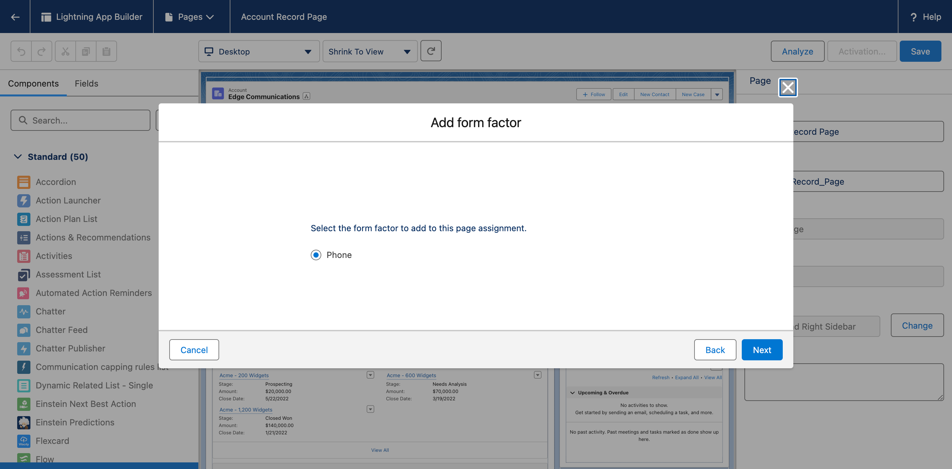952x469 pixels.
Task: Click Next in the Add form factor dialog
Action: coord(762,350)
